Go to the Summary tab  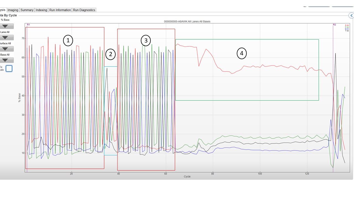(27, 10)
